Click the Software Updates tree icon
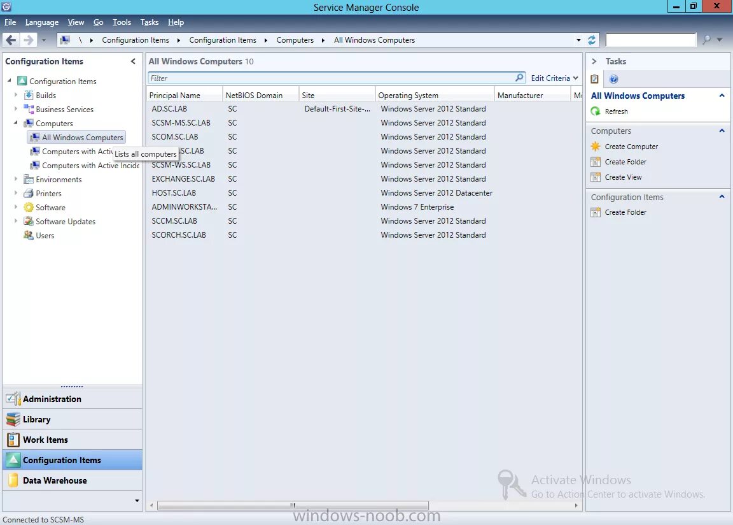733x525 pixels. [29, 221]
